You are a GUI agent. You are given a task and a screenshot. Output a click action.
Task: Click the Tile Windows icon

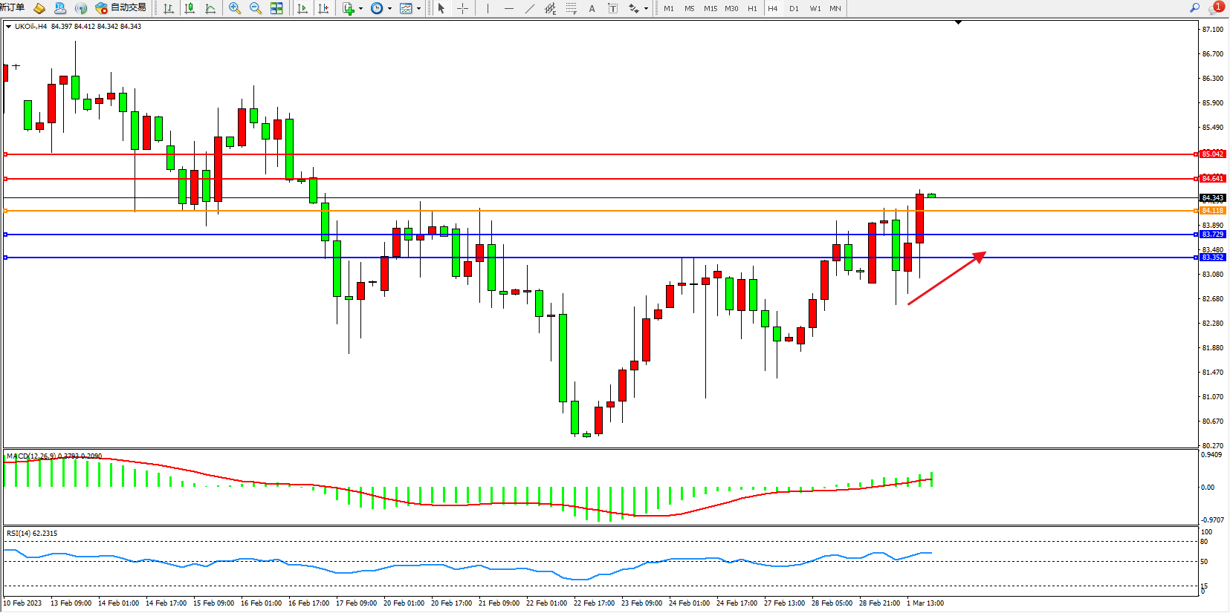pos(276,8)
